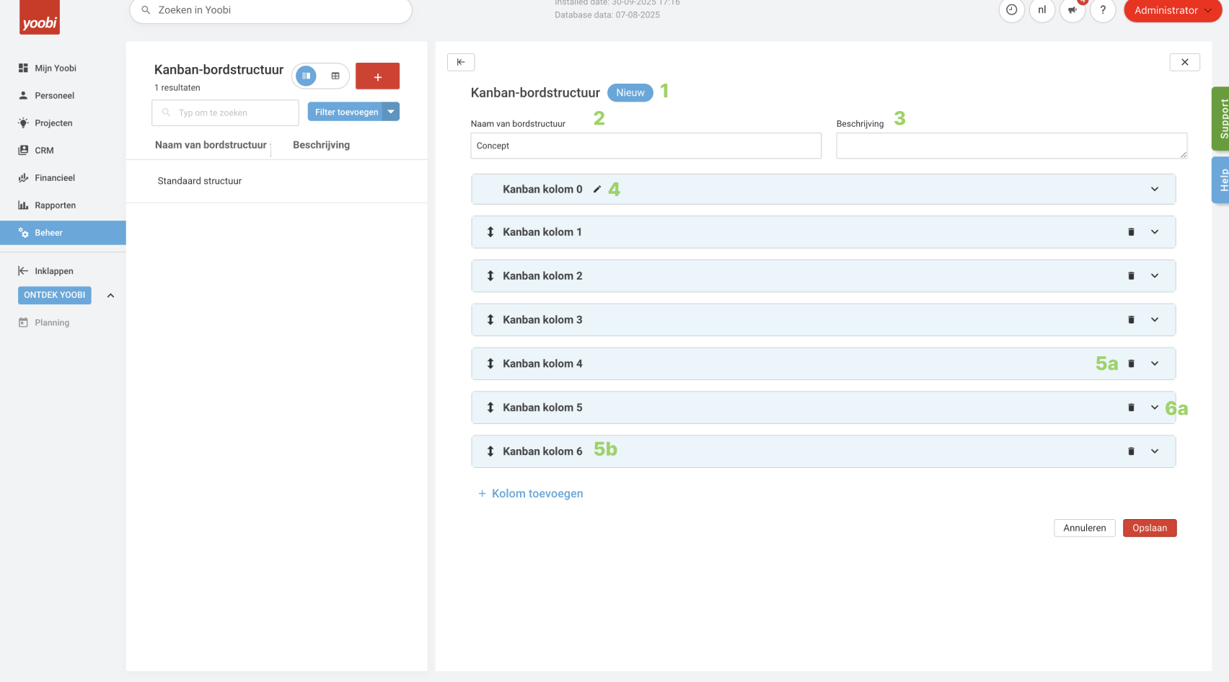Open the Administrator user menu

(x=1172, y=10)
